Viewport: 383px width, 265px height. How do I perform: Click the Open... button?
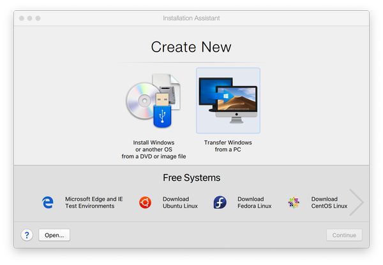tap(54, 235)
